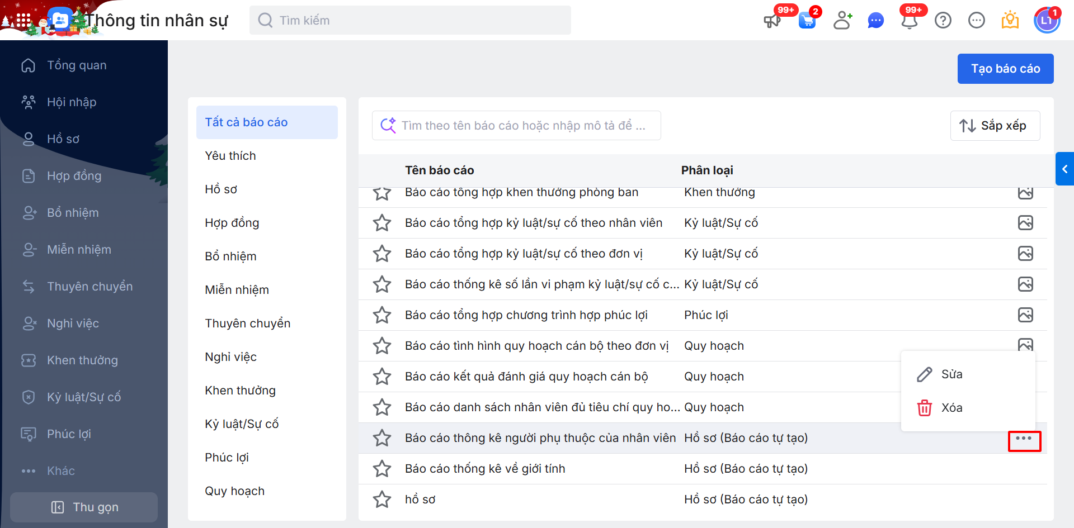
Task: Open the app launcher grid icon
Action: coord(23,21)
